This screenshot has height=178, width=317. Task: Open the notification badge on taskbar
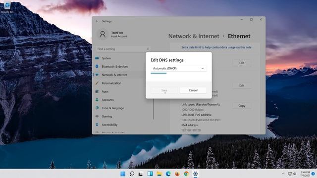tap(313, 174)
